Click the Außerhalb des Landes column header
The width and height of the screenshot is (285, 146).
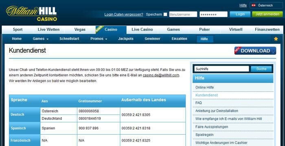pyautogui.click(x=144, y=100)
